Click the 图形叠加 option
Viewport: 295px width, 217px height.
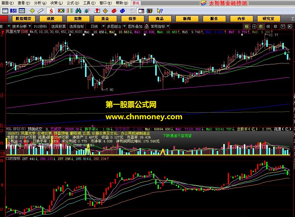click(x=135, y=27)
